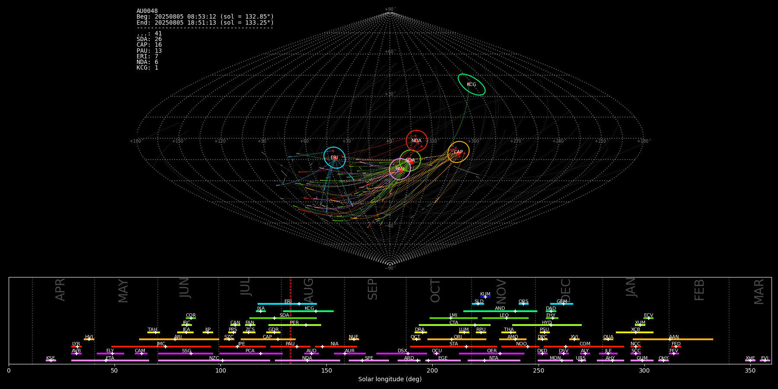Click the red PAU bar in the timeline
The width and height of the screenshot is (778, 389).
(290, 346)
